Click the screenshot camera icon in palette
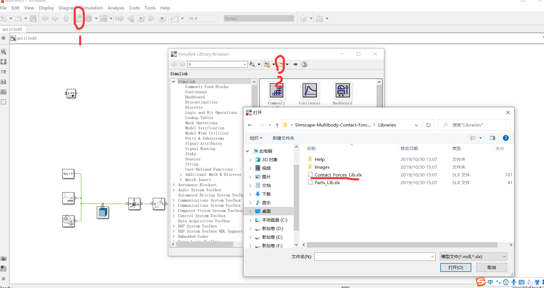Viewport: 544px width, 288px height. coord(3,258)
